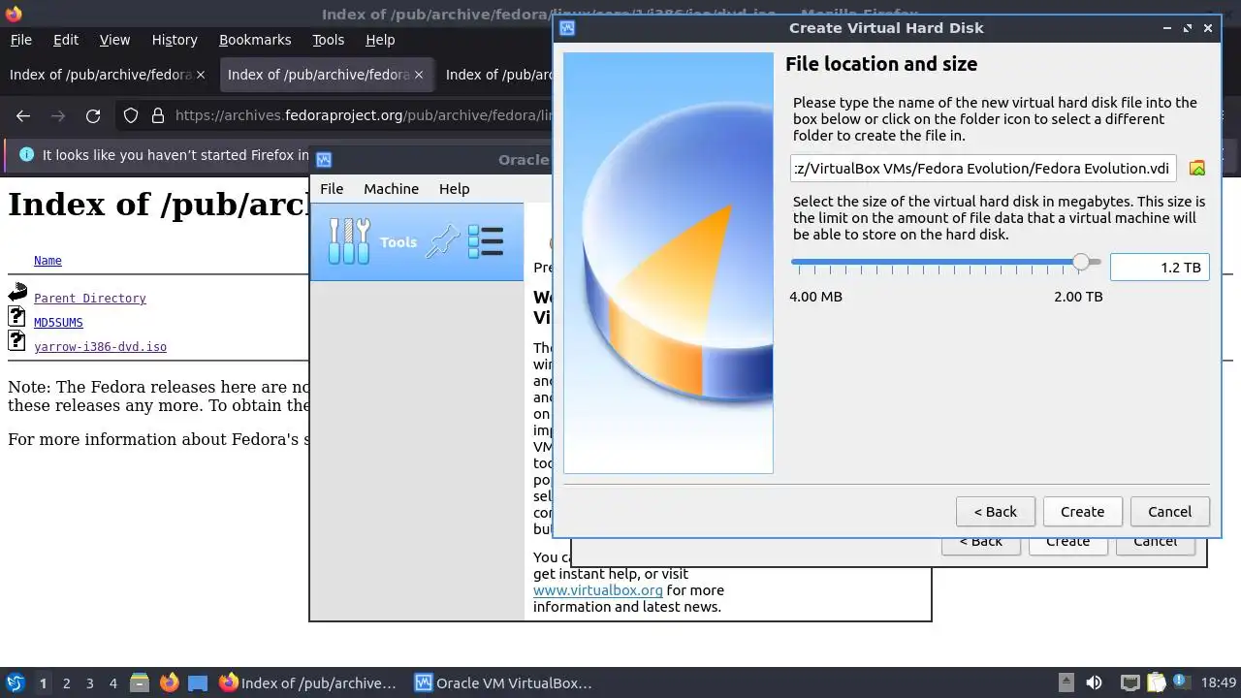Click the VirtualBox icon in the dialog title bar
The width and height of the screenshot is (1241, 698).
(567, 28)
